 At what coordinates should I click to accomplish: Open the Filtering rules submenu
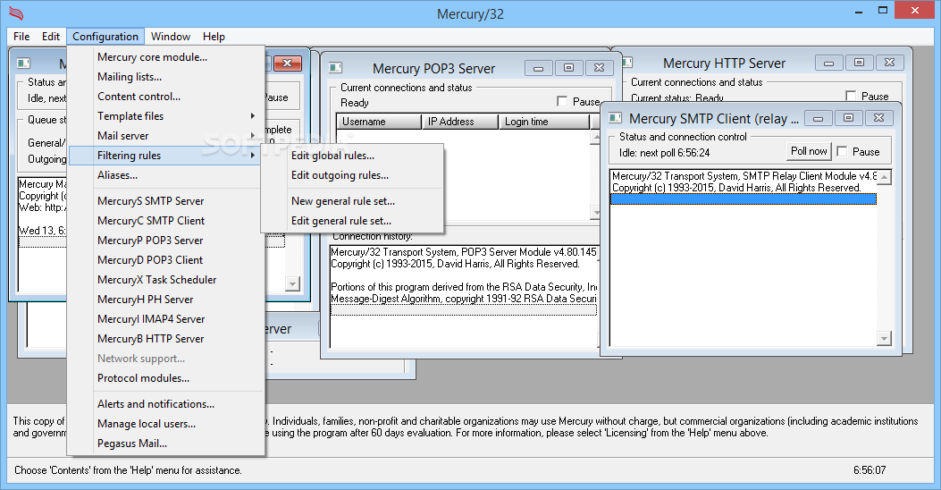(165, 156)
